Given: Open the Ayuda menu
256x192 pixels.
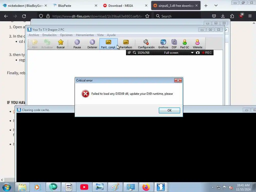Looking at the screenshot, I should point(111,35).
